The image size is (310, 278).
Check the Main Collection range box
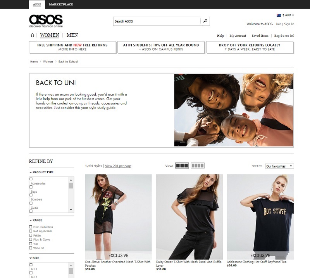pos(31,227)
